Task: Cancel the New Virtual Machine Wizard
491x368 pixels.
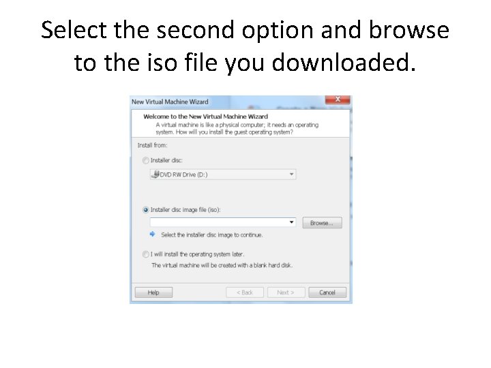Action: point(327,292)
